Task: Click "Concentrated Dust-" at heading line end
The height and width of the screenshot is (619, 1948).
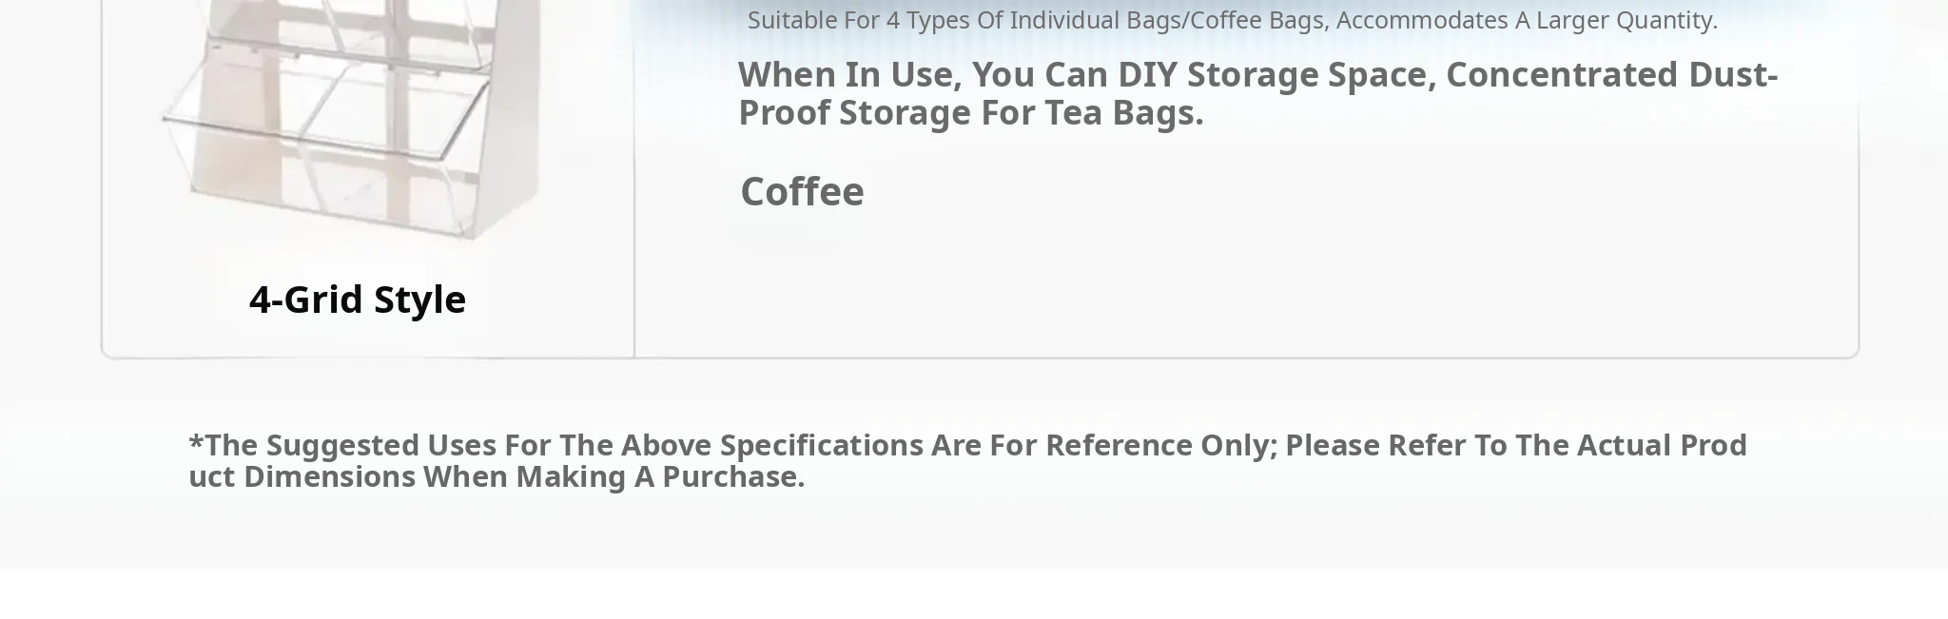Action: pyautogui.click(x=1611, y=74)
